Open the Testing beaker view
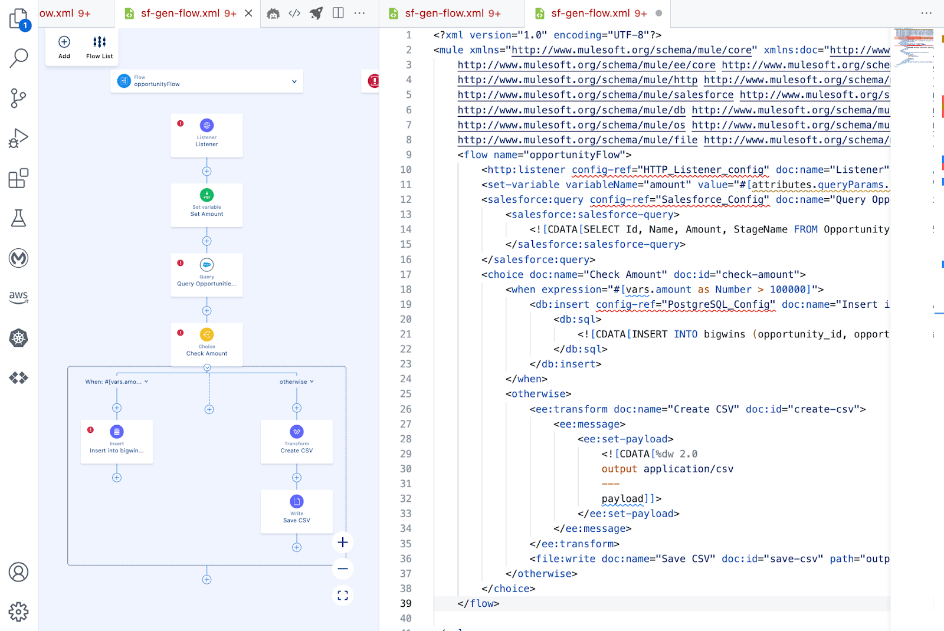944x631 pixels. click(x=19, y=218)
